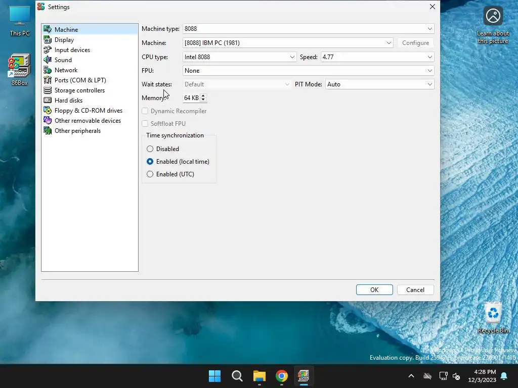Open File Explorer from the taskbar
The height and width of the screenshot is (388, 518).
point(260,376)
